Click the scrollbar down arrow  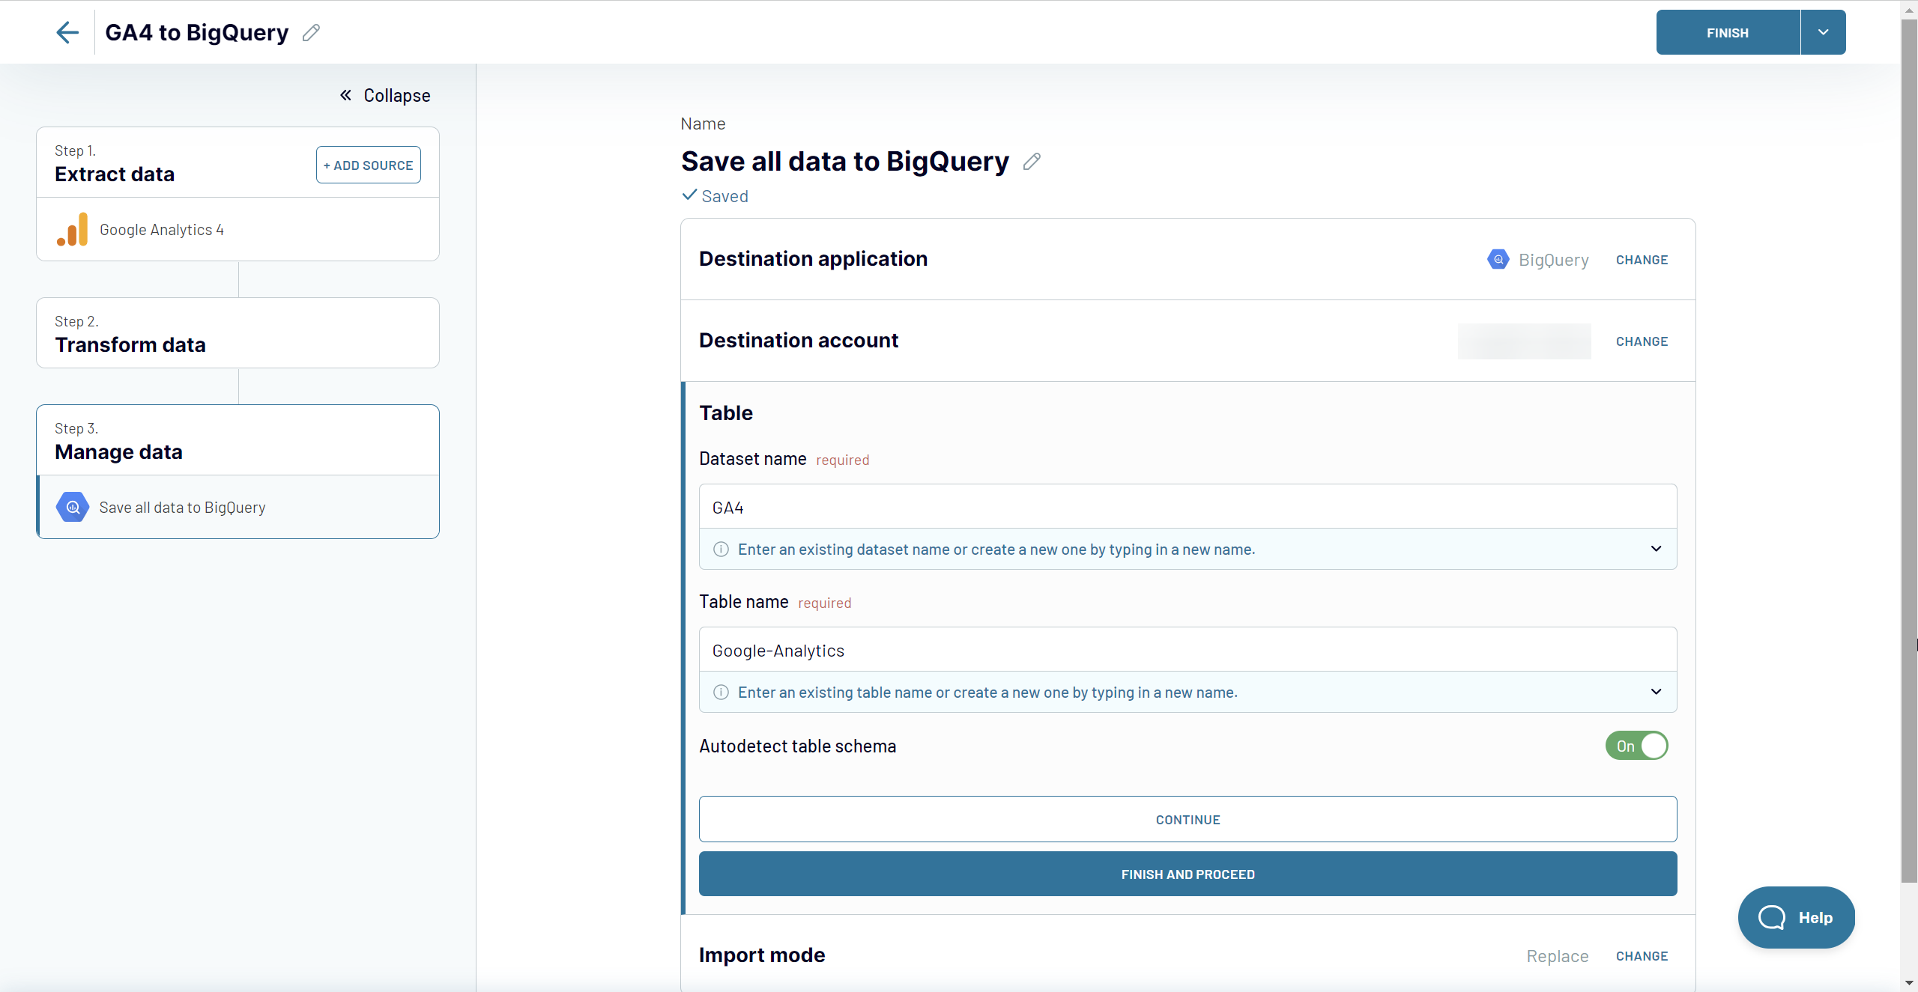click(1909, 982)
